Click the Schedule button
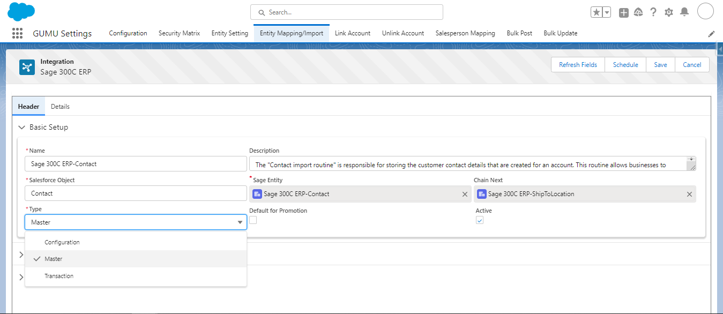The height and width of the screenshot is (314, 723). coord(625,65)
